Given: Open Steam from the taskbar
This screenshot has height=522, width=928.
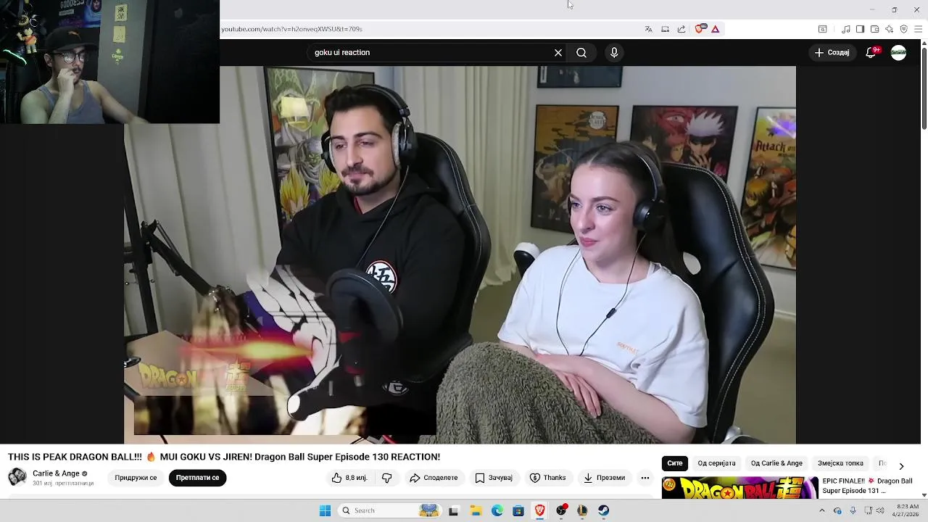Looking at the screenshot, I should pos(603,510).
